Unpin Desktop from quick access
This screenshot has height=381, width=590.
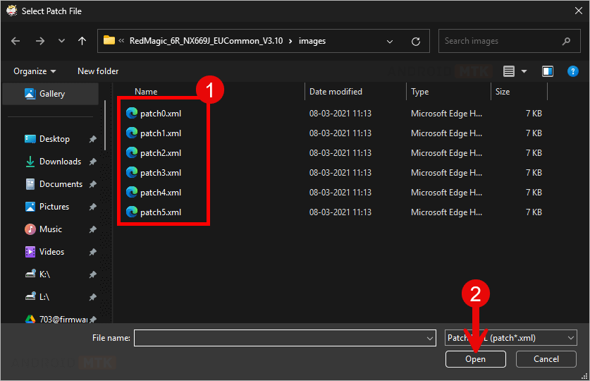pyautogui.click(x=92, y=140)
